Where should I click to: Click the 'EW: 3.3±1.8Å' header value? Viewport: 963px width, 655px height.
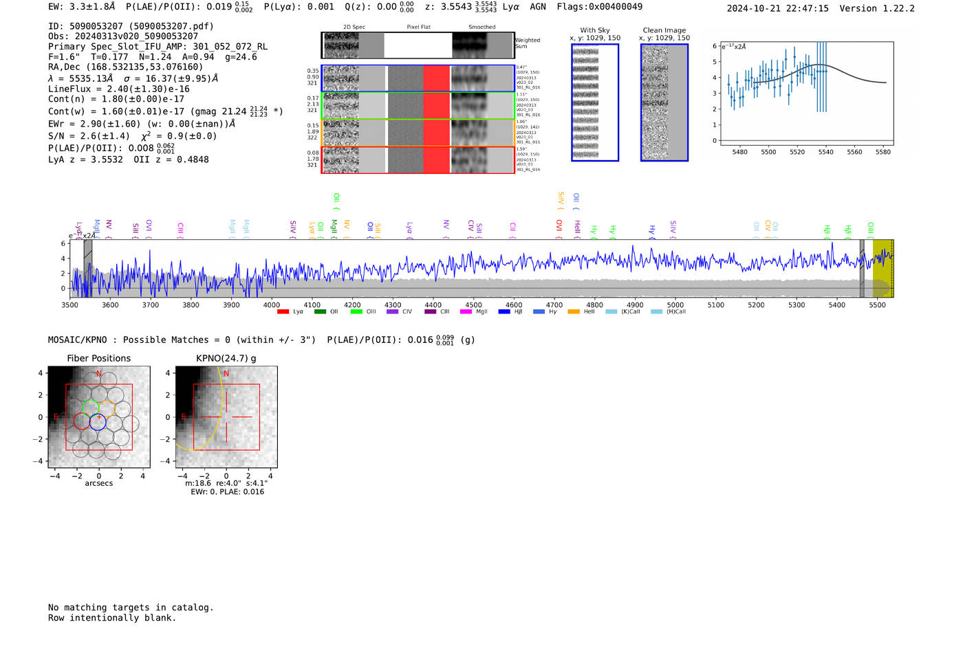[82, 7]
